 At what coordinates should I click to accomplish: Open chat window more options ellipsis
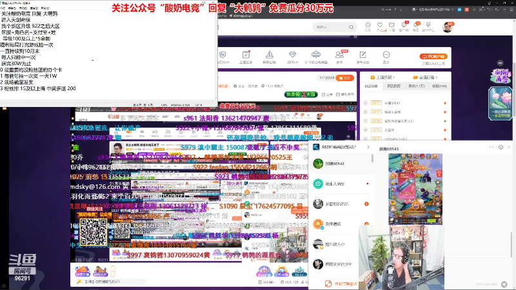tap(491, 148)
